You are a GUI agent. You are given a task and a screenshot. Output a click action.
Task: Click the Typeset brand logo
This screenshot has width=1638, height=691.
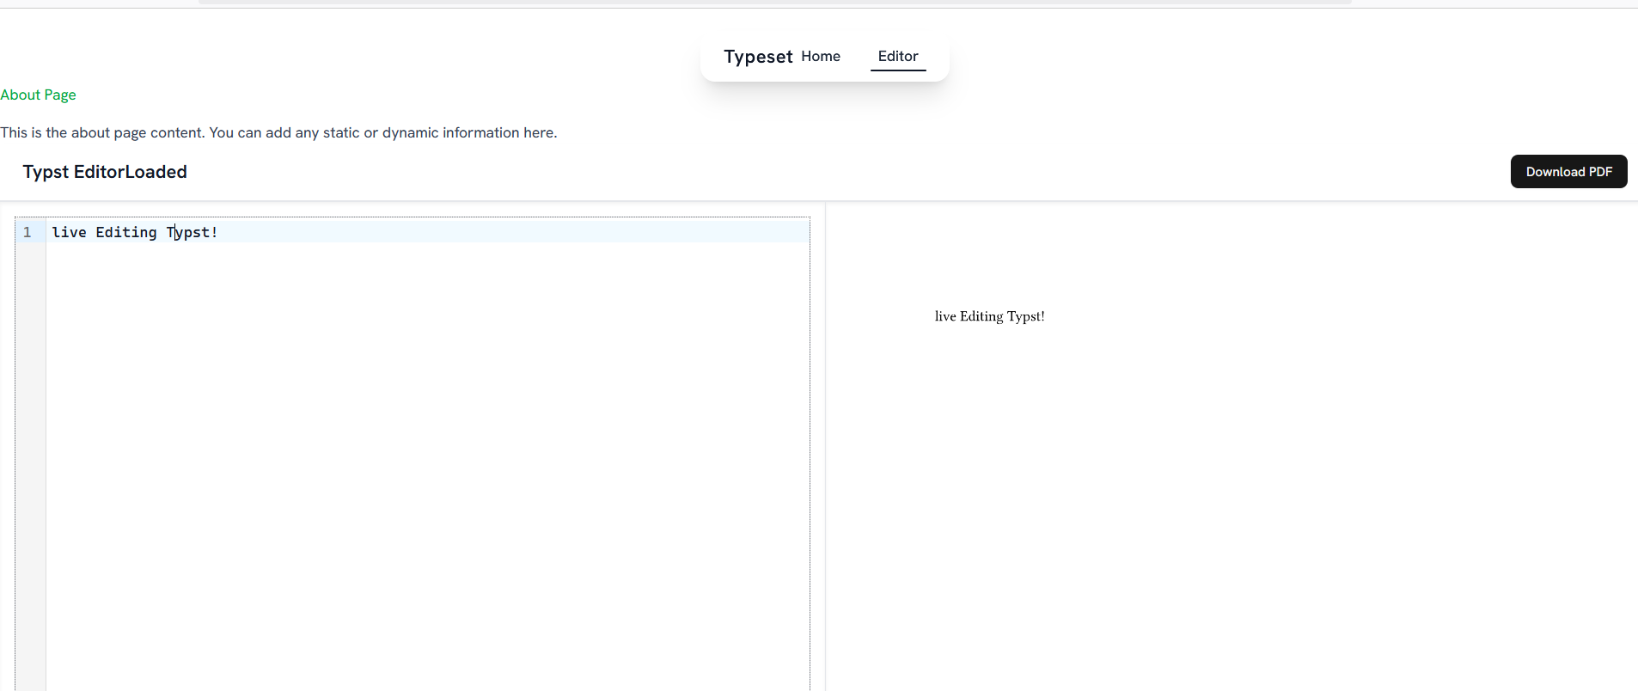(757, 57)
